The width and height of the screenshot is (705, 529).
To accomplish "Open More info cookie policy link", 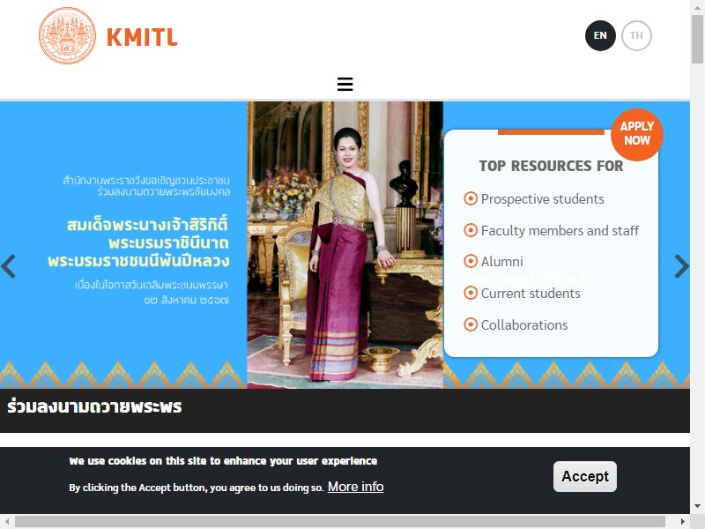I will [x=356, y=487].
